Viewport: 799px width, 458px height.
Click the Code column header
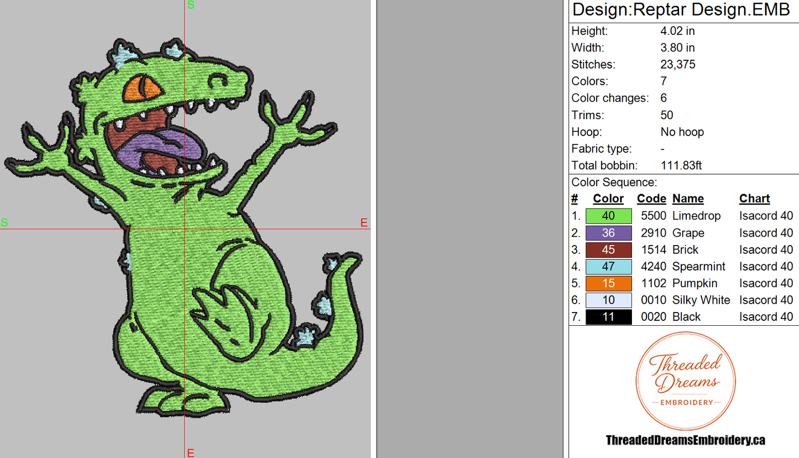coord(651,199)
